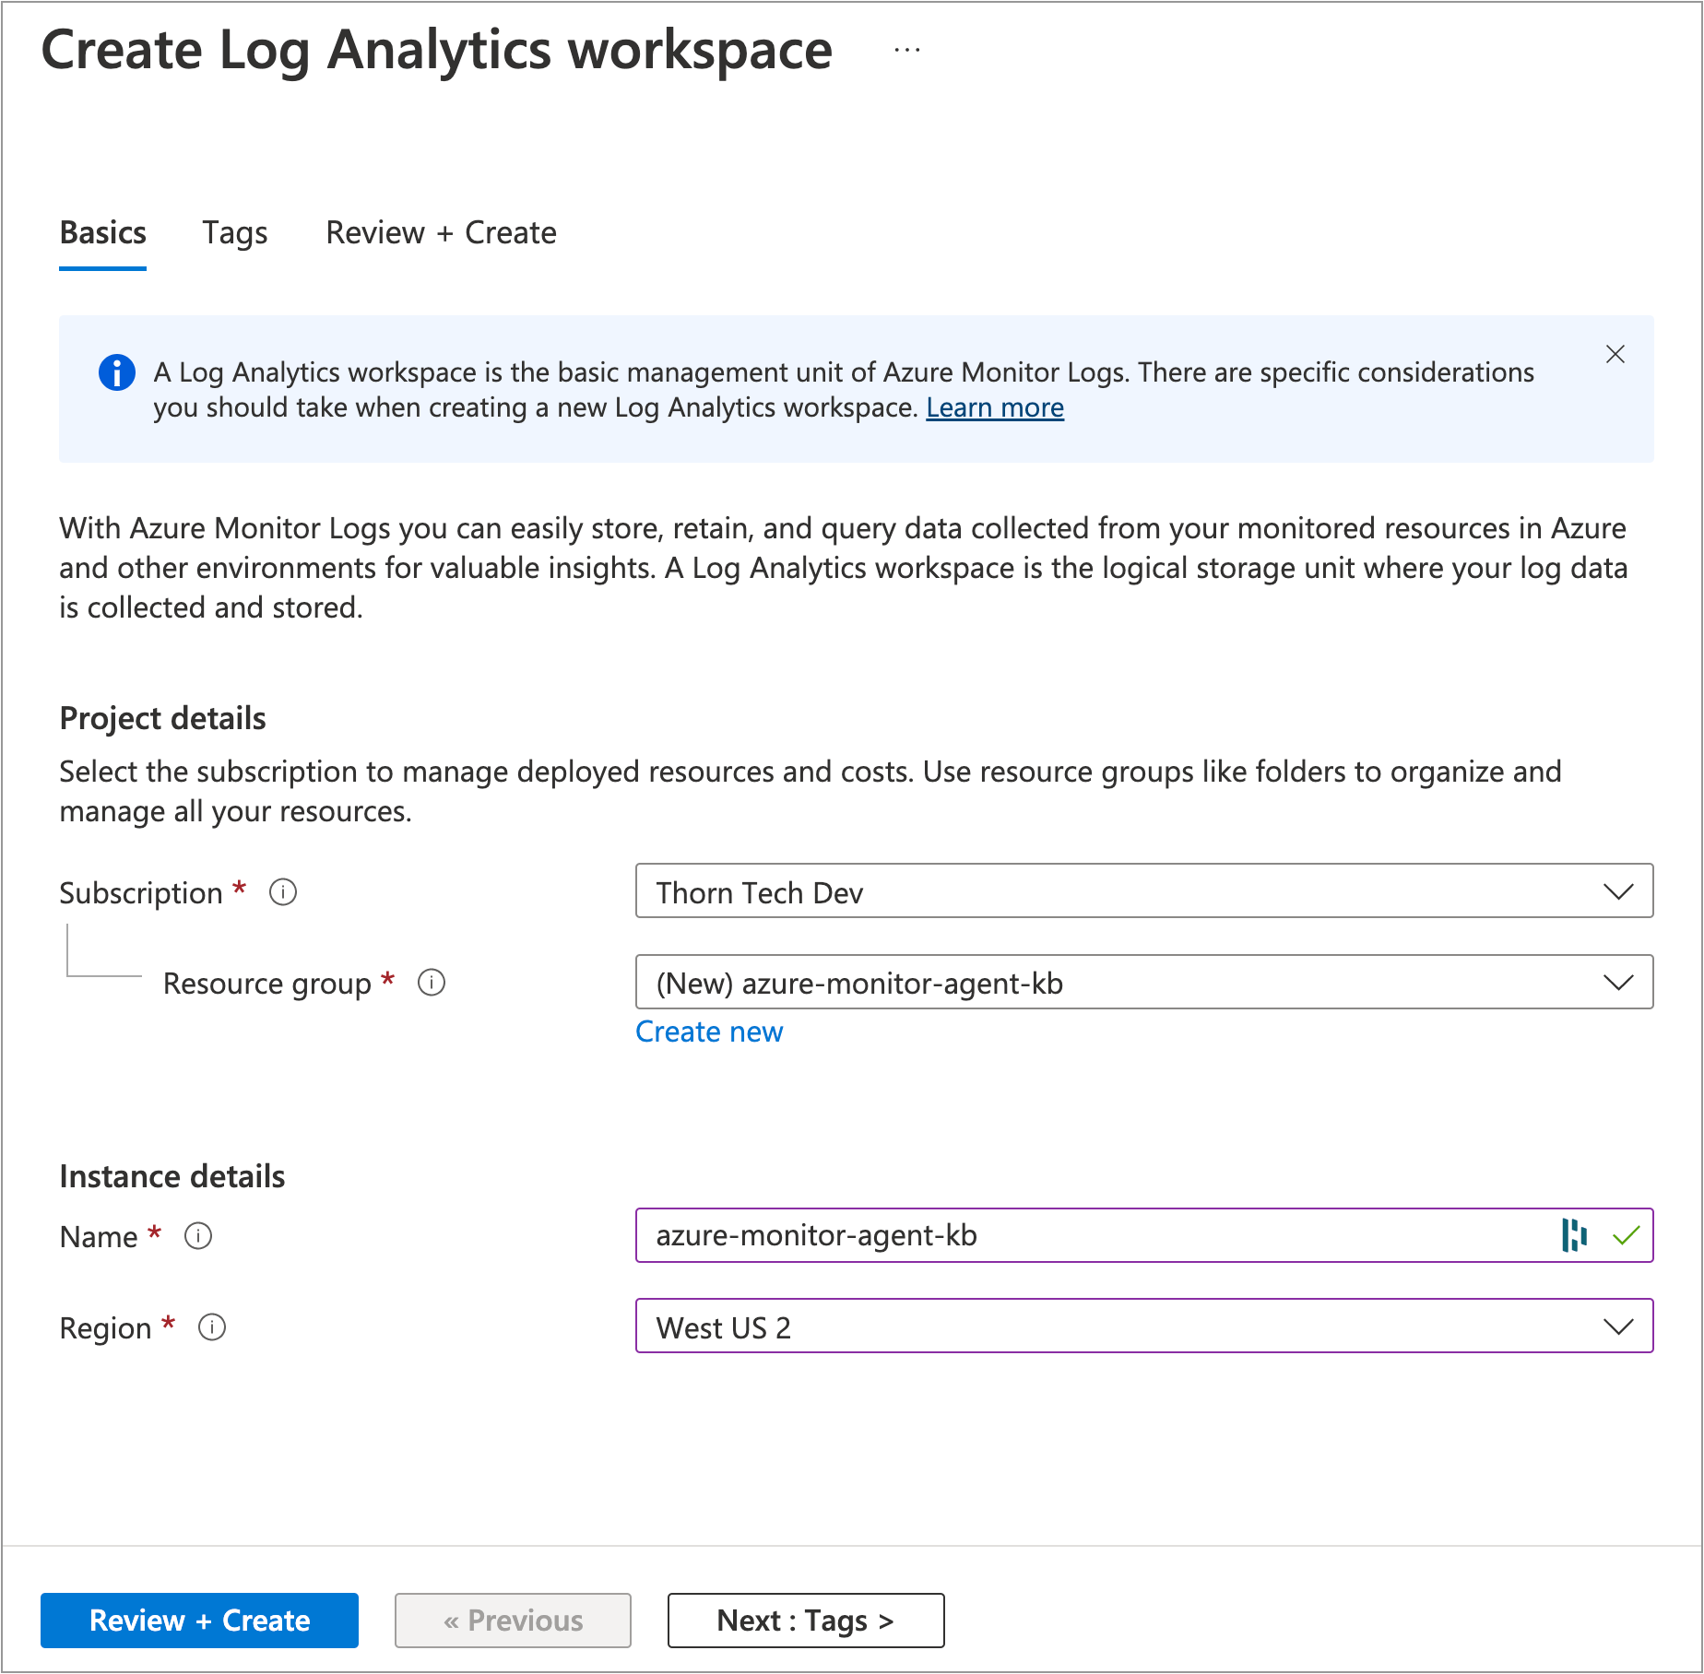The width and height of the screenshot is (1704, 1674).
Task: Open the Name info tooltip icon
Action: 198,1236
